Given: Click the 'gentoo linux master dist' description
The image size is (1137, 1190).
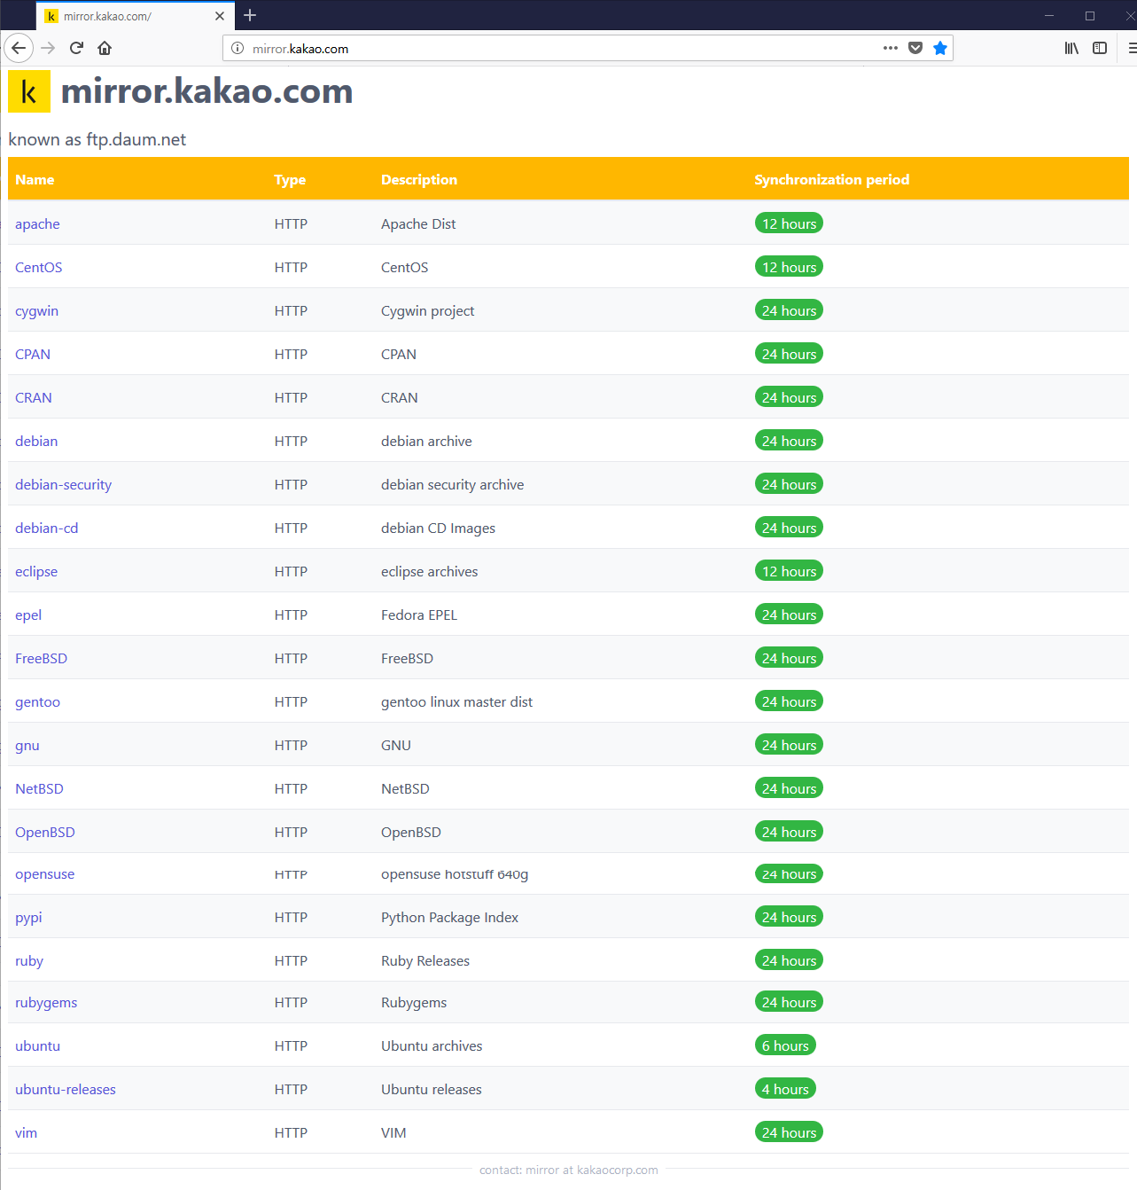Looking at the screenshot, I should click(x=456, y=701).
